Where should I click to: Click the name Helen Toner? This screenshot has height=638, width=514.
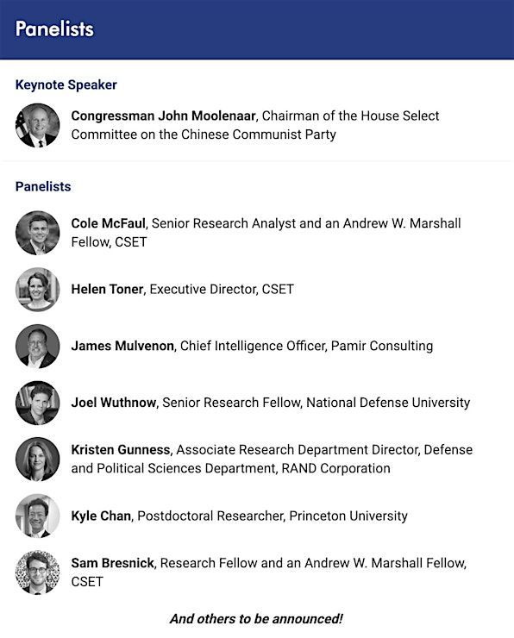point(108,290)
